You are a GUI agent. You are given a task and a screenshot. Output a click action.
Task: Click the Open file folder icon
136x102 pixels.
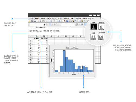tap(30, 21)
